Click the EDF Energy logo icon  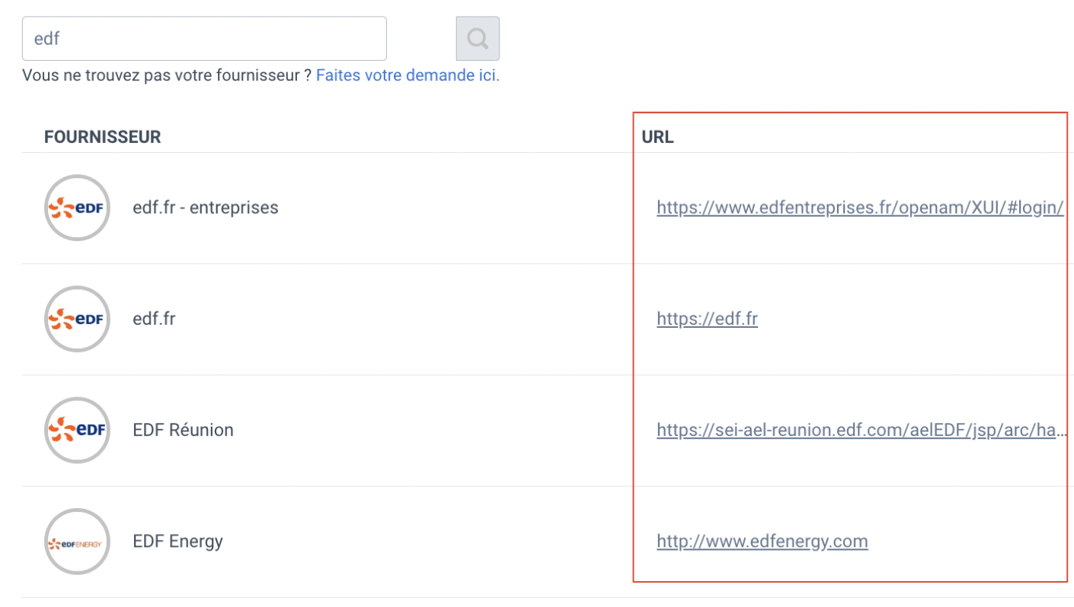(x=77, y=542)
